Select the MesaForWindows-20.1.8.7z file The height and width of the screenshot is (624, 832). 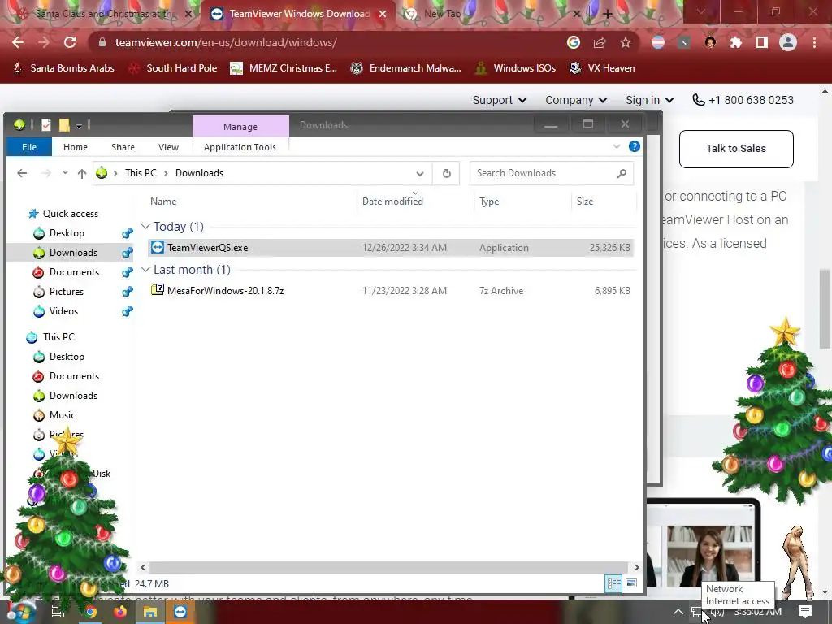pyautogui.click(x=391, y=290)
